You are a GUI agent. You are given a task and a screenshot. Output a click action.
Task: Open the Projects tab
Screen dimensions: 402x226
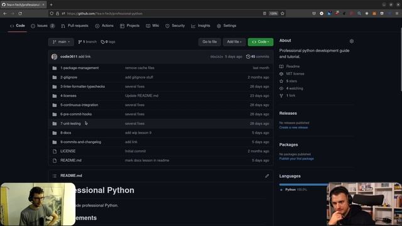130,26
